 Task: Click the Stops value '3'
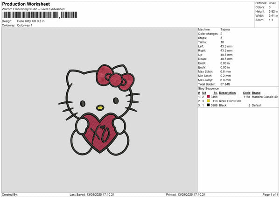(221, 38)
